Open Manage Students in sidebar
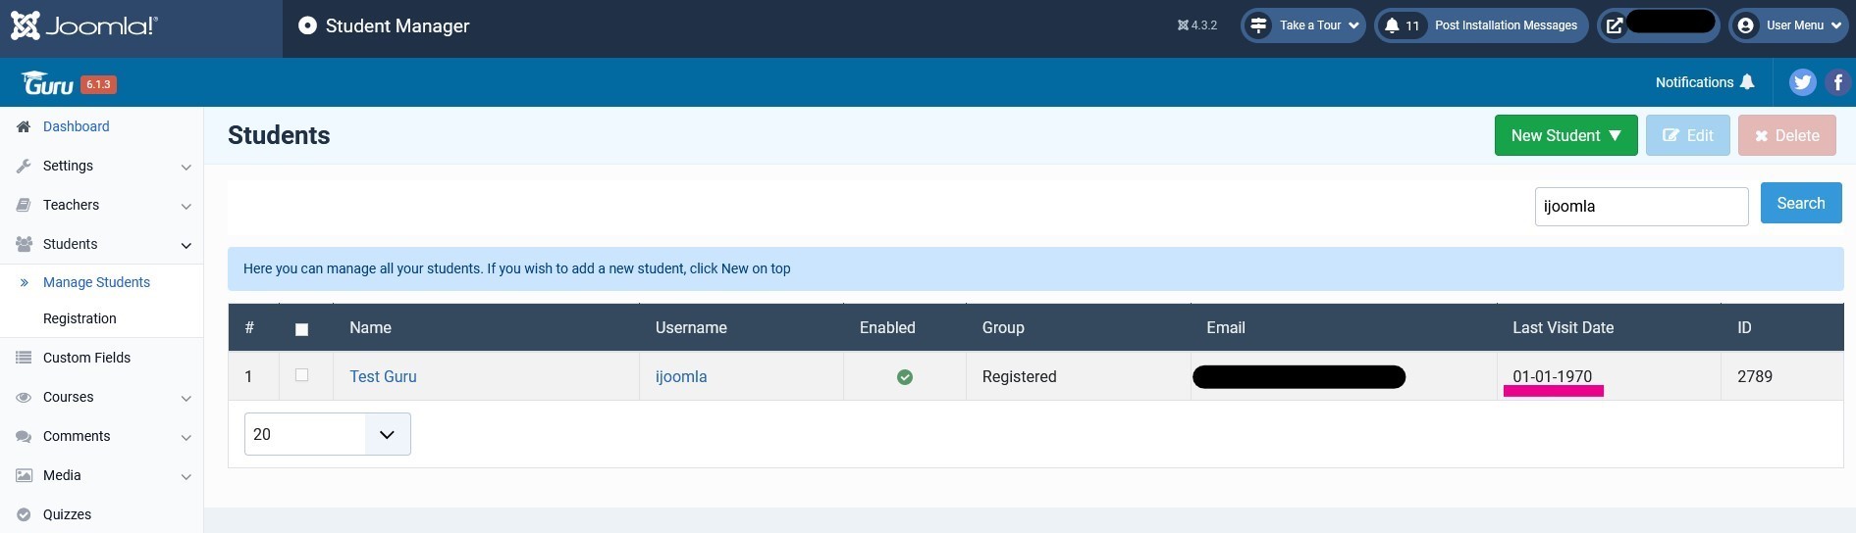1856x533 pixels. click(96, 282)
